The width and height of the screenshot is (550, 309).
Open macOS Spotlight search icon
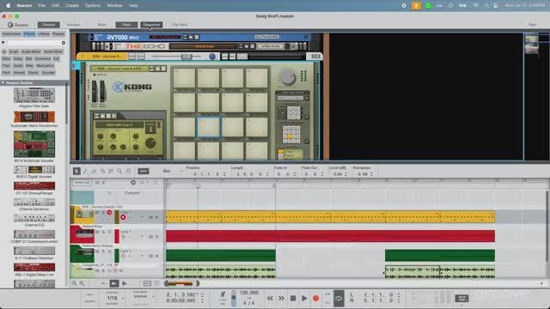[x=486, y=6]
